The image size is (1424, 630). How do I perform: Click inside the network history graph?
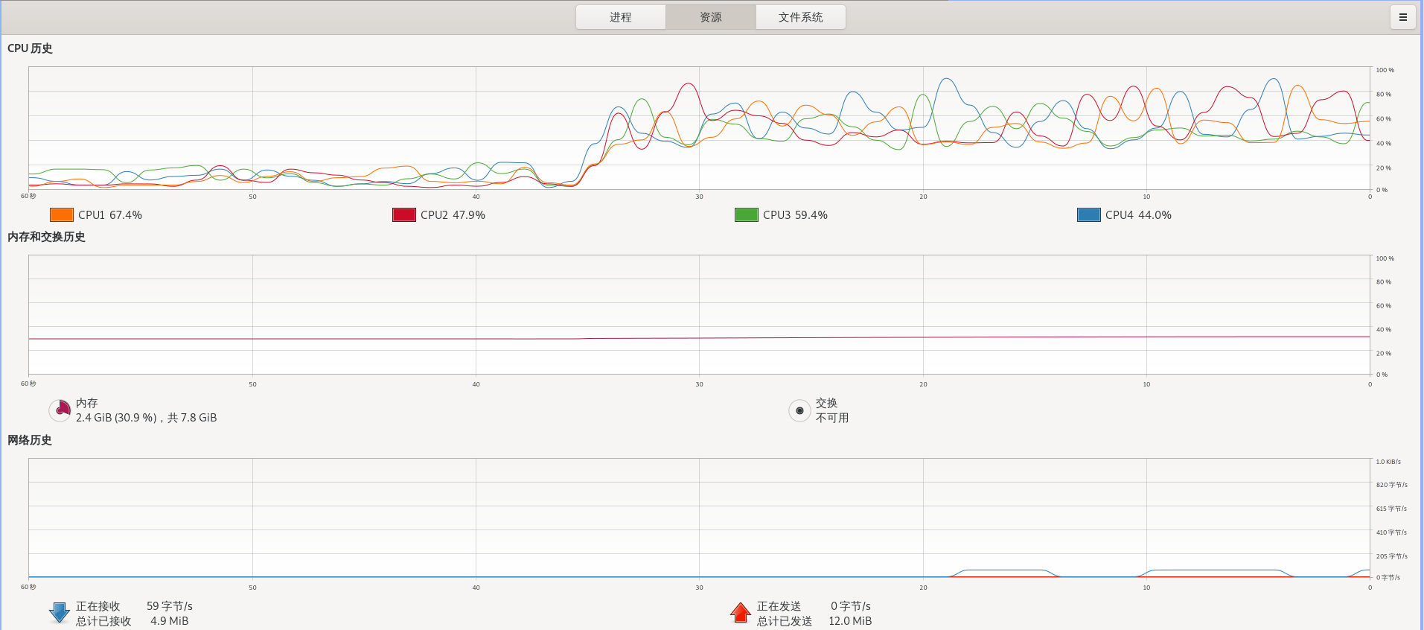(x=700, y=518)
